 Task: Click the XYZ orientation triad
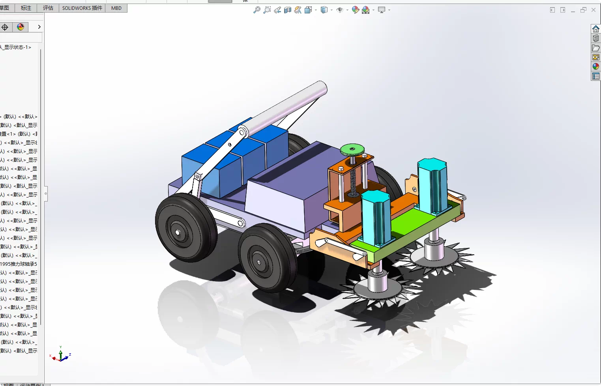[60, 354]
